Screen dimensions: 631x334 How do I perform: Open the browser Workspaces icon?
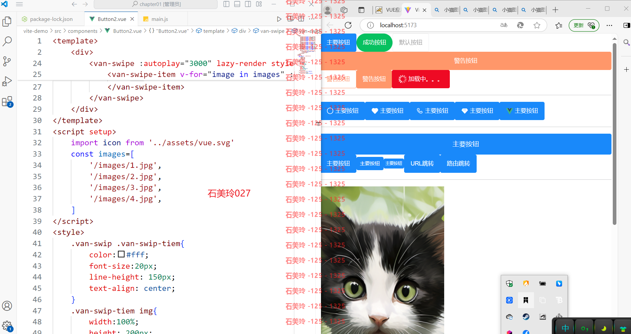[344, 10]
